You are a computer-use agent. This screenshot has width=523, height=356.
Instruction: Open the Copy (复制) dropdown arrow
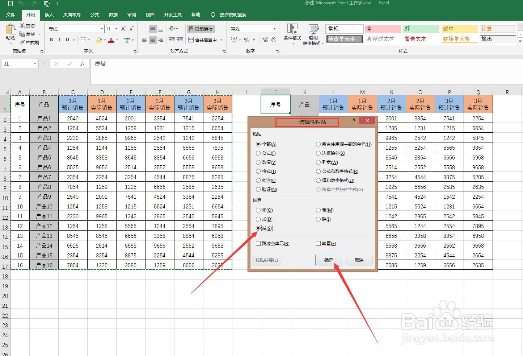pos(39,34)
